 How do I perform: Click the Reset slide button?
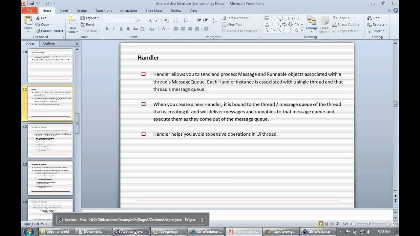[x=87, y=25]
